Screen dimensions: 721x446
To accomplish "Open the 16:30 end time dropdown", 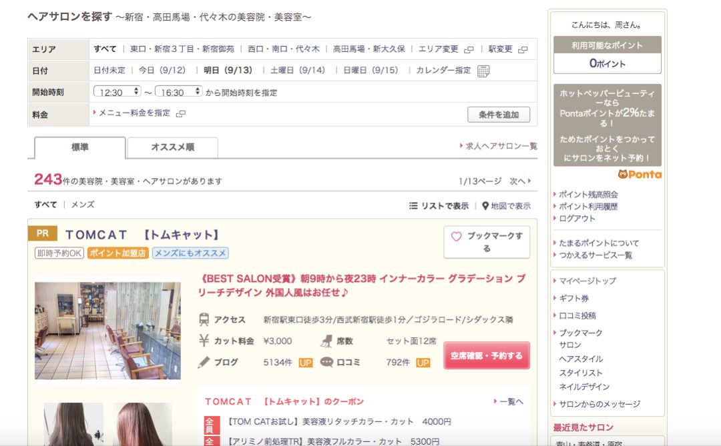I will pyautogui.click(x=178, y=92).
